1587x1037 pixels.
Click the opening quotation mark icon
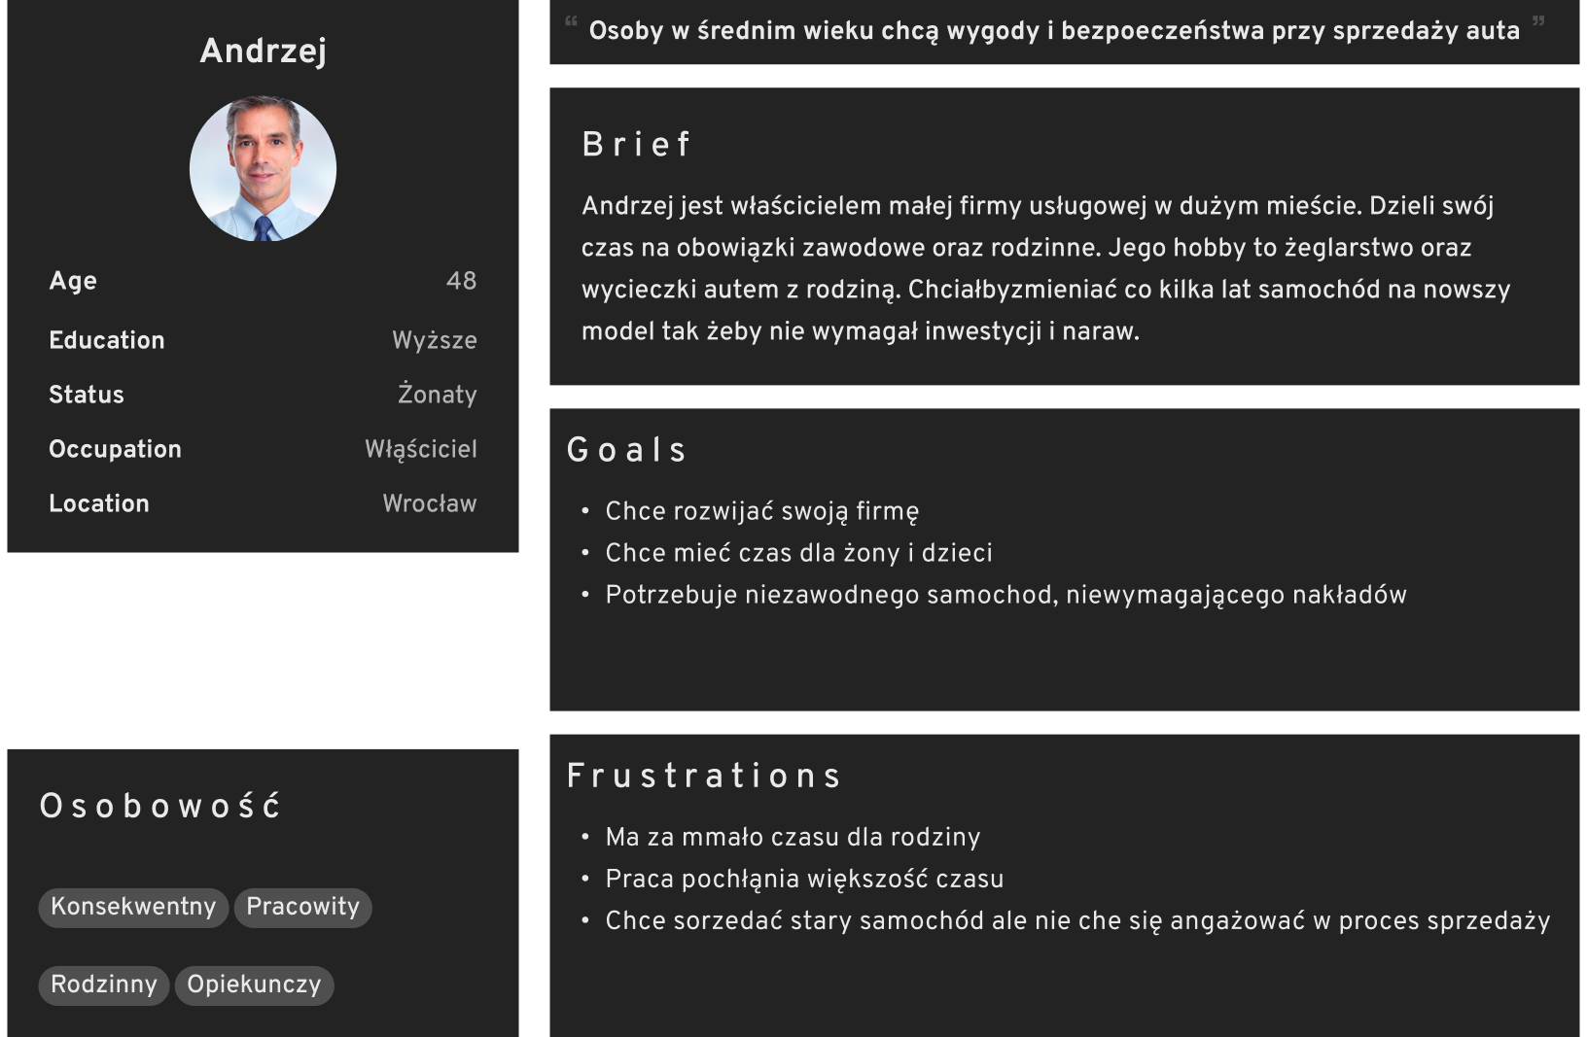coord(572,20)
